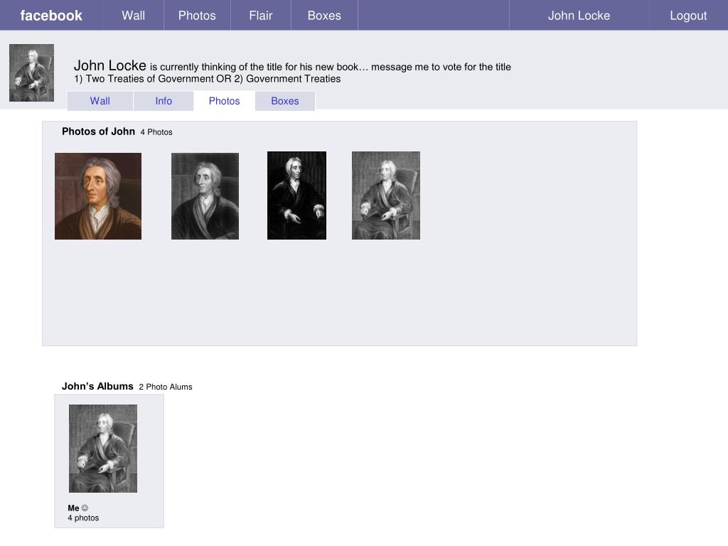This screenshot has height=546, width=728.
Task: Click the 'Two Treaties of Government' status line
Action: pyautogui.click(x=207, y=79)
